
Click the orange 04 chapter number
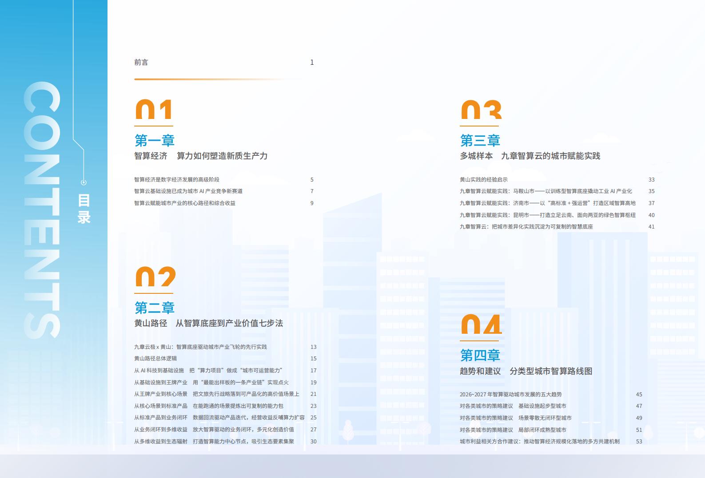click(x=481, y=324)
